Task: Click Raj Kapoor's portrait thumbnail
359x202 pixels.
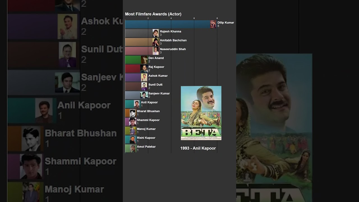Action: 144,69
